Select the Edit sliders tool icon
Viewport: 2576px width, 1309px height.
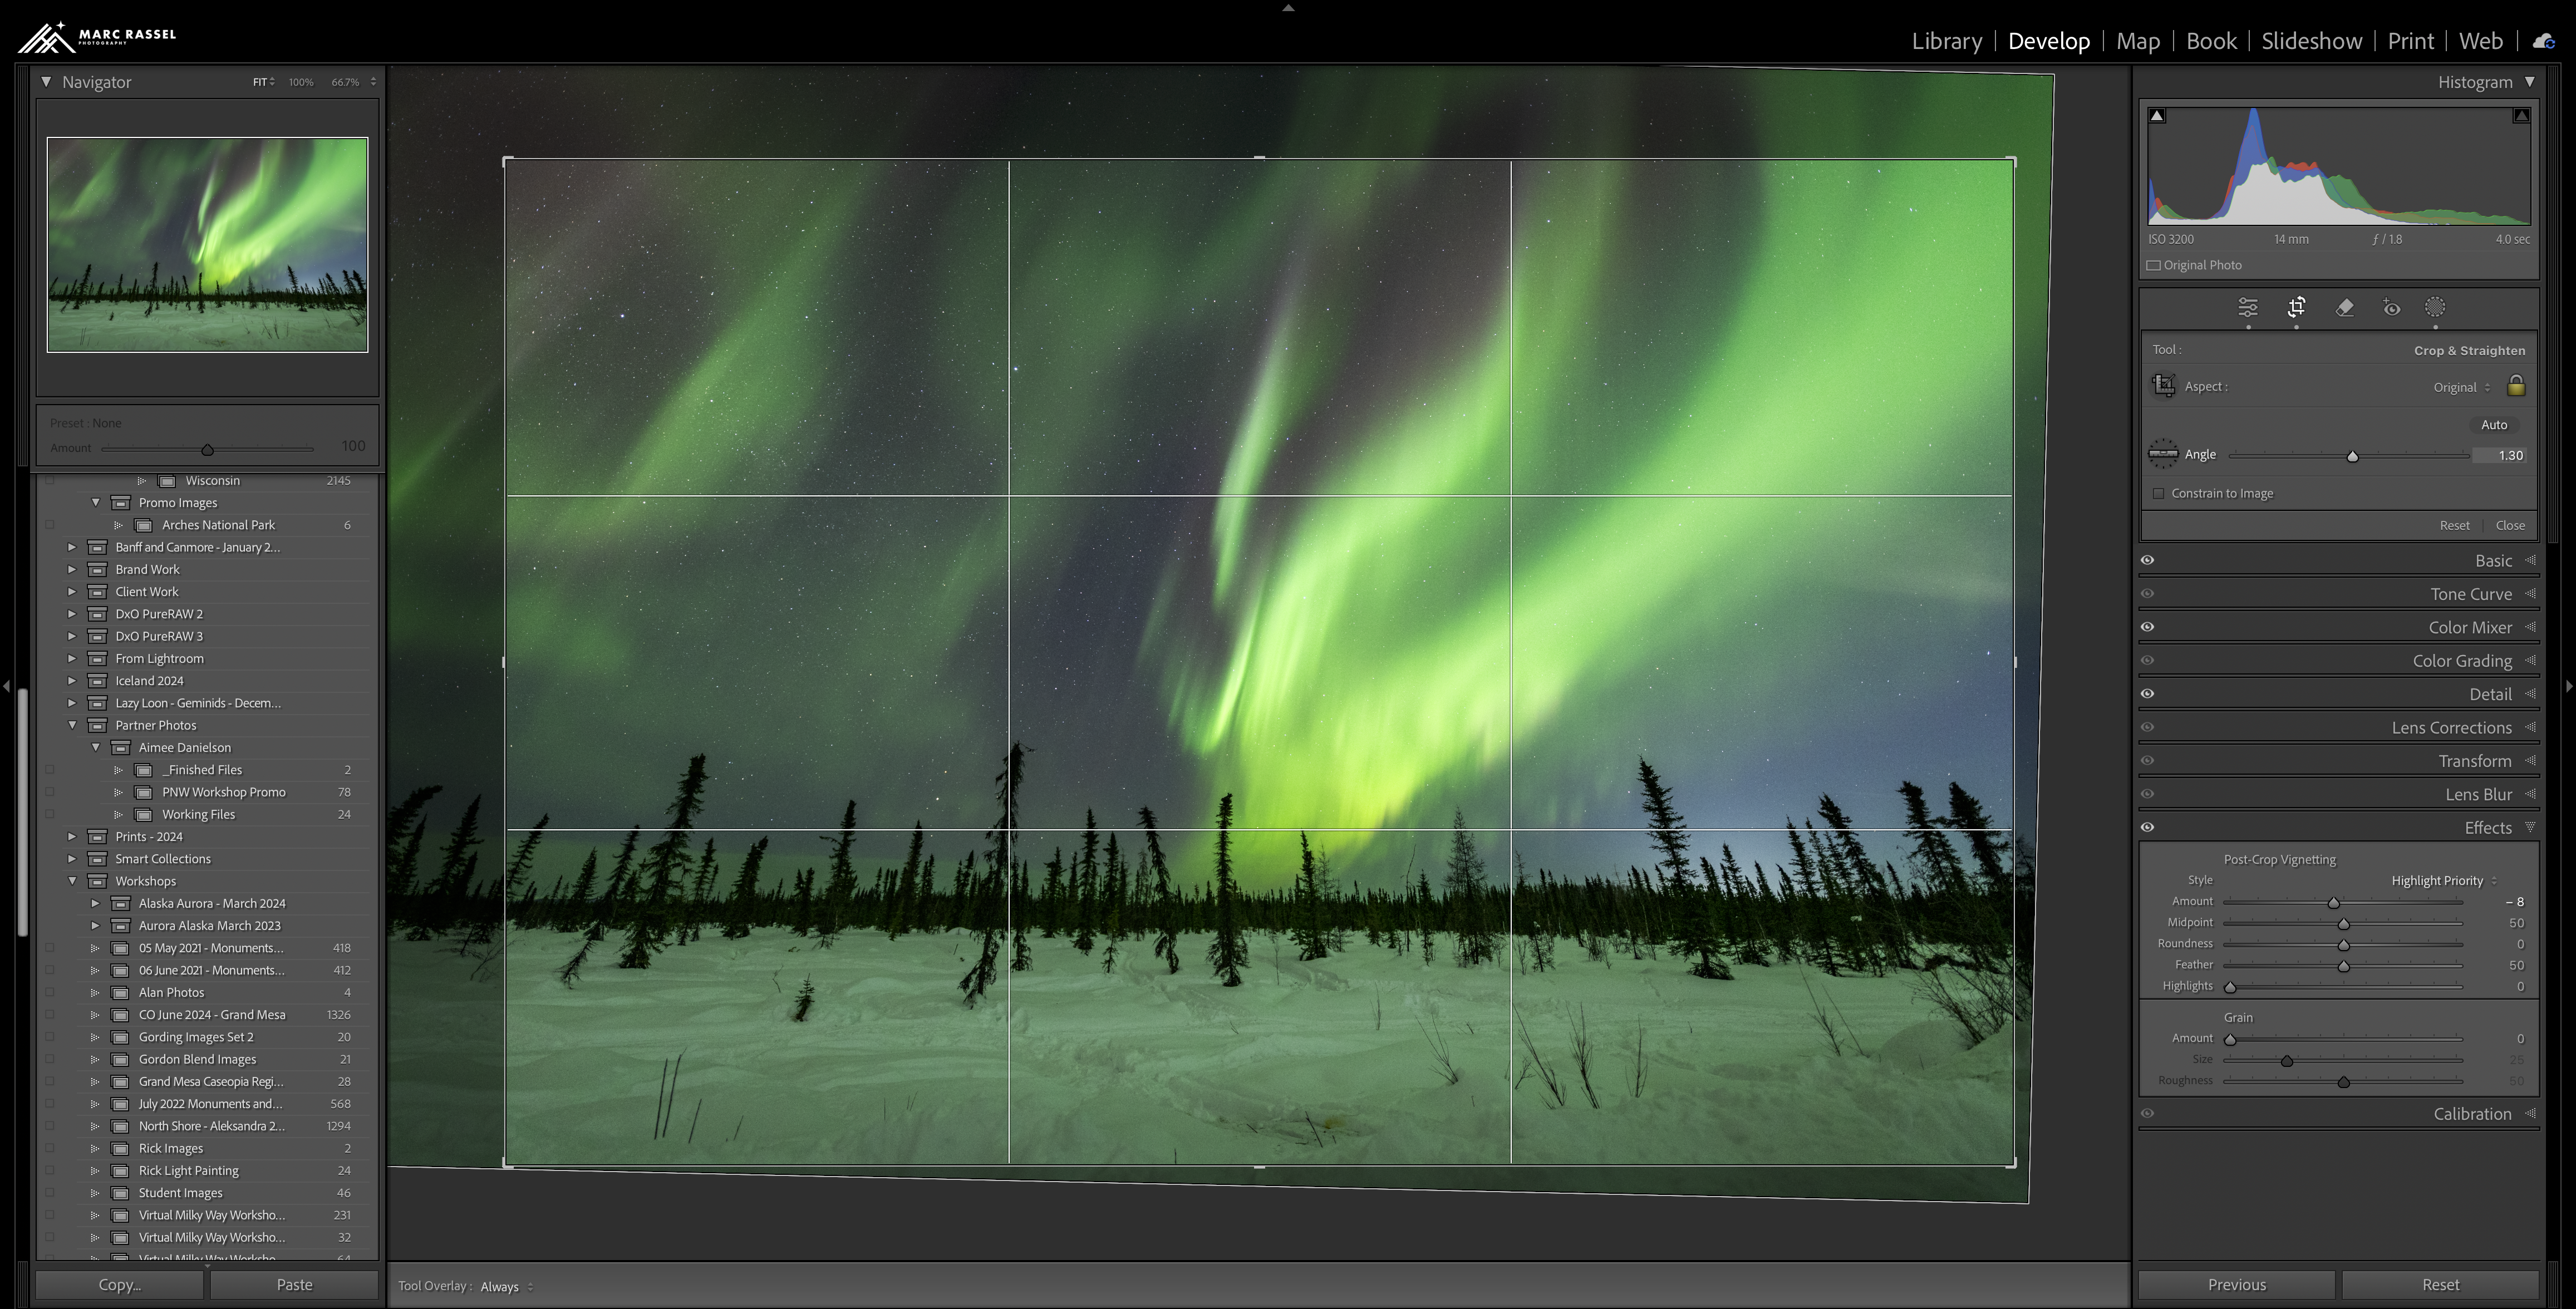tap(2247, 308)
